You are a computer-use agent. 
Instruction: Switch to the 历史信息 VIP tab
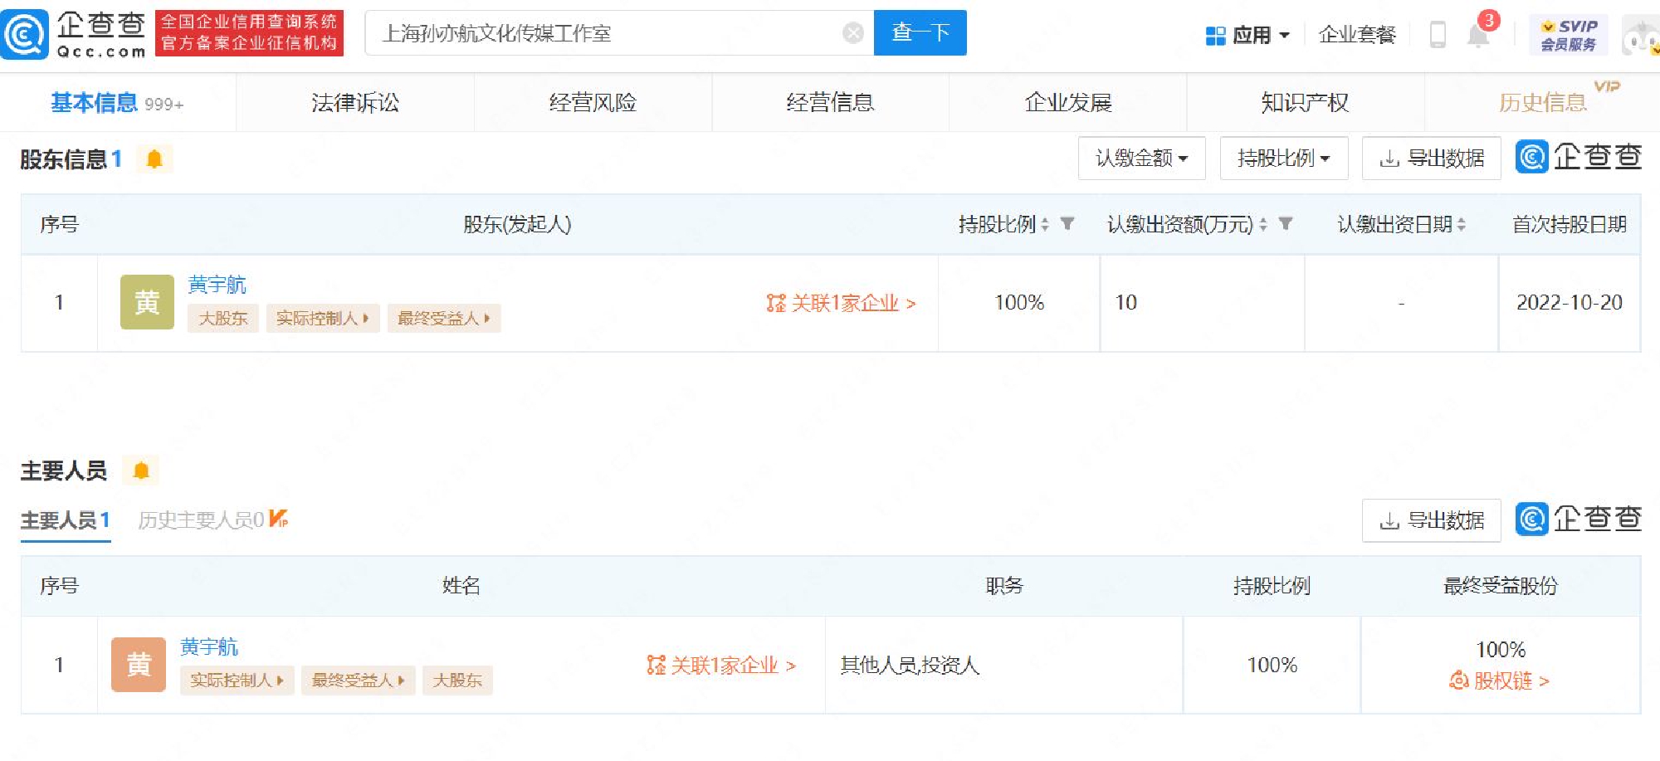pyautogui.click(x=1543, y=102)
